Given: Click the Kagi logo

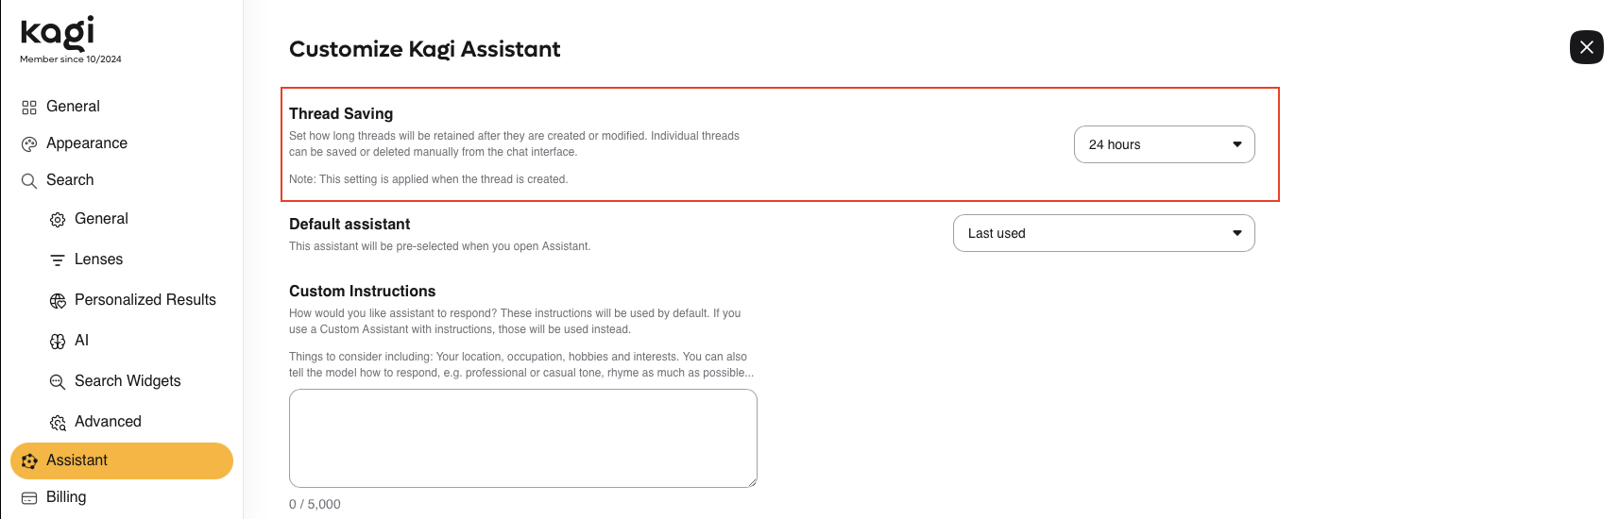Looking at the screenshot, I should point(58,33).
